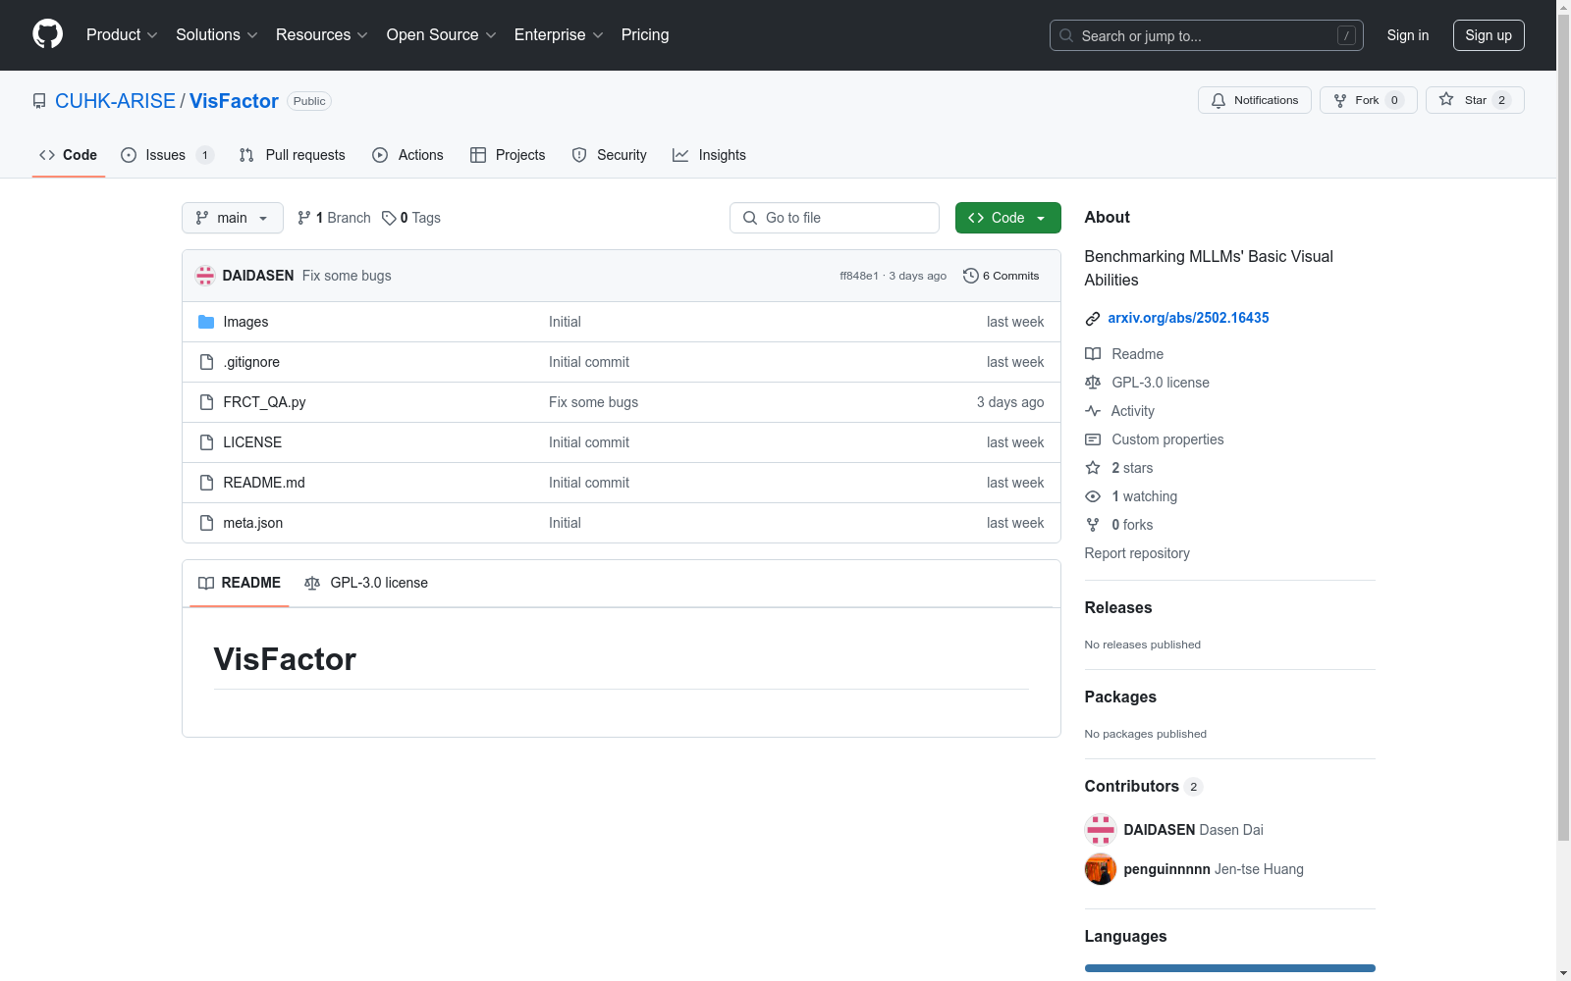Open the Security tab
Viewport: 1571px width, 981px height.
609,155
